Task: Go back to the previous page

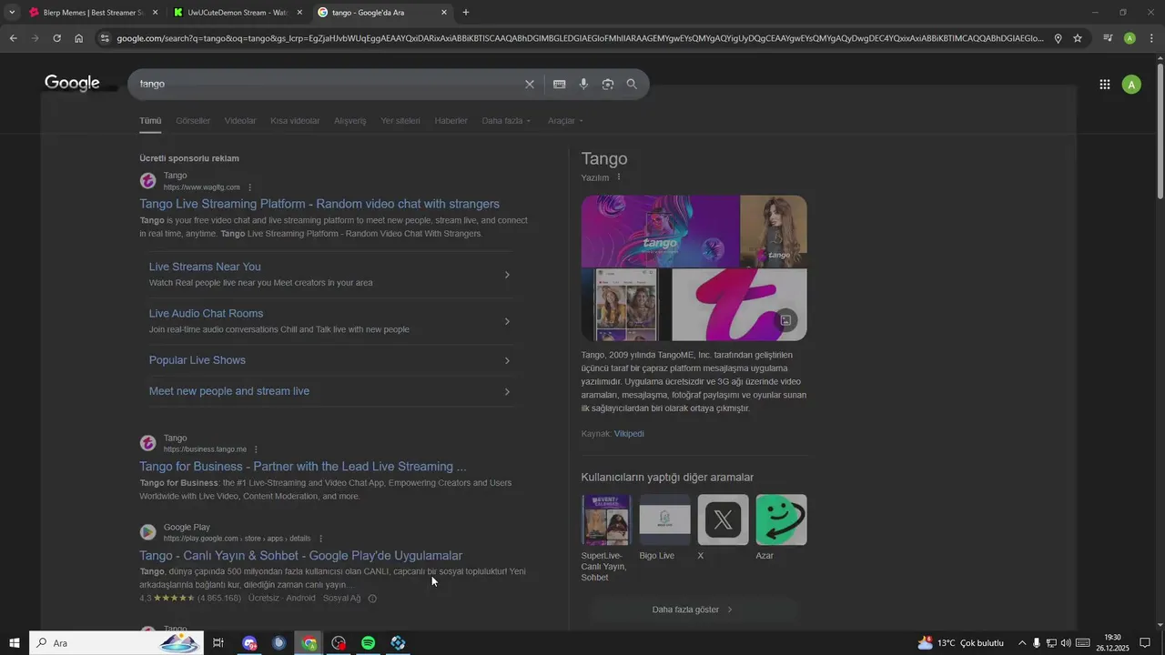Action: pos(13,38)
